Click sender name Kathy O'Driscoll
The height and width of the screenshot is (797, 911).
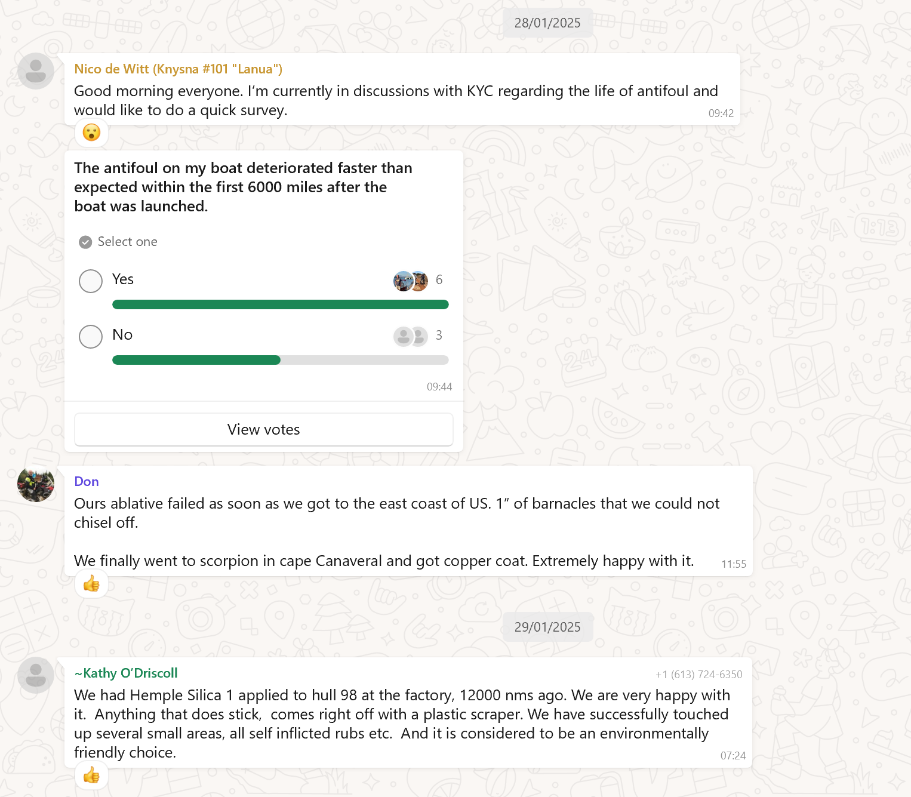click(126, 673)
